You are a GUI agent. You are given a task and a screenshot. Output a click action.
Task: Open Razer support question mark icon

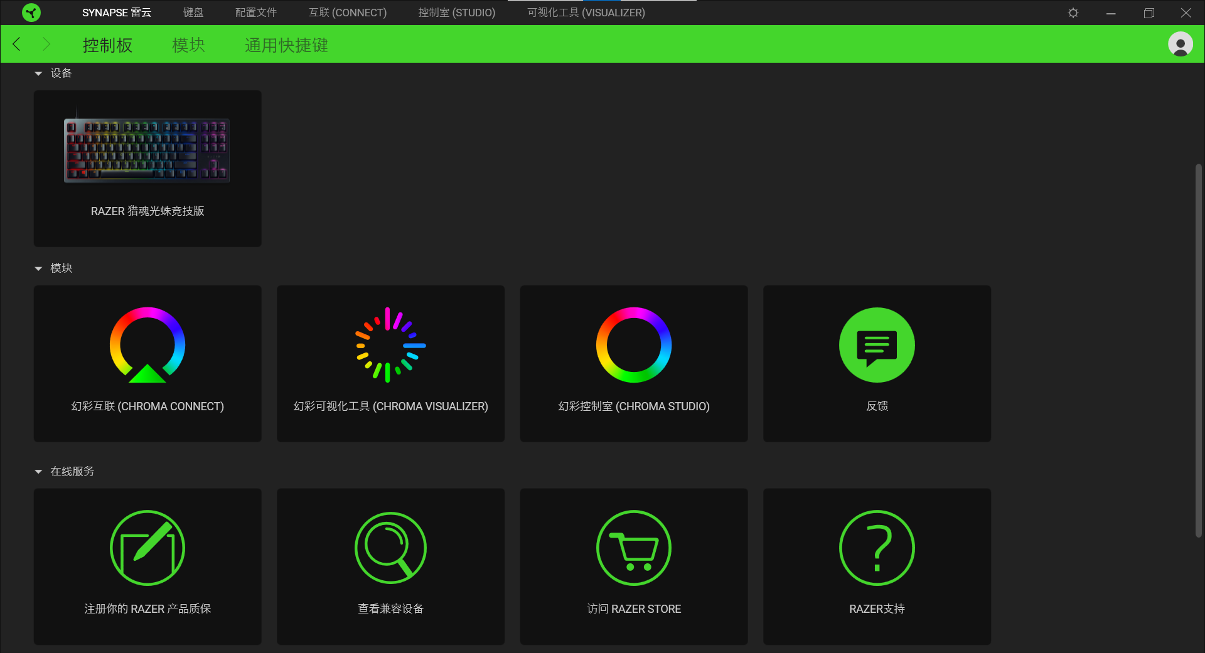877,548
